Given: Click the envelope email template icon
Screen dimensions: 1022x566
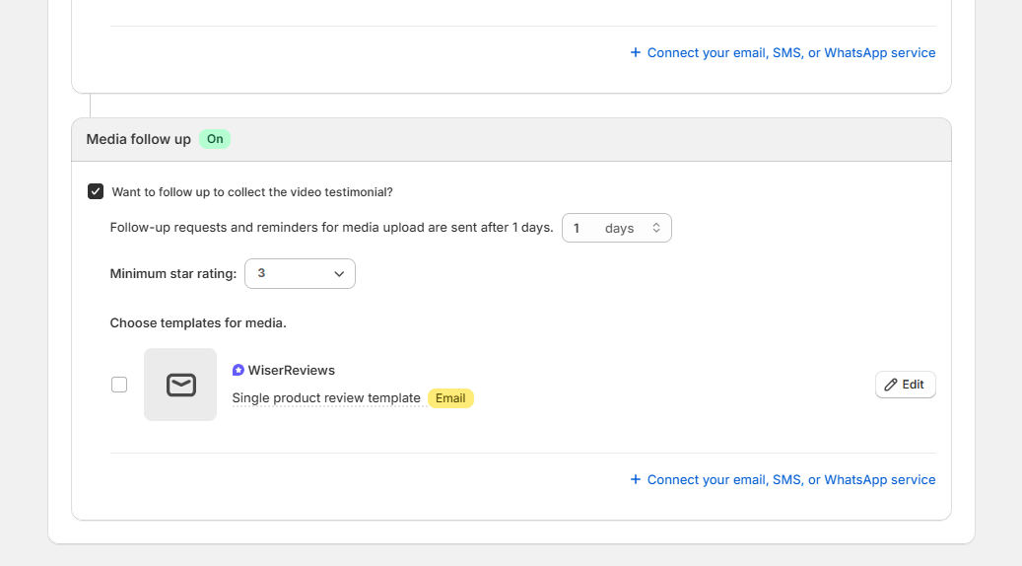Looking at the screenshot, I should pos(180,385).
